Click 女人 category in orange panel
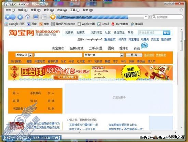This screenshot has width=188, height=142. click(x=51, y=93)
